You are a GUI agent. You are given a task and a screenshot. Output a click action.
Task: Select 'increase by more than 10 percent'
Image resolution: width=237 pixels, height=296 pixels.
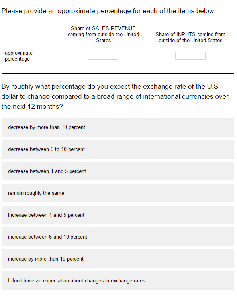point(118,259)
